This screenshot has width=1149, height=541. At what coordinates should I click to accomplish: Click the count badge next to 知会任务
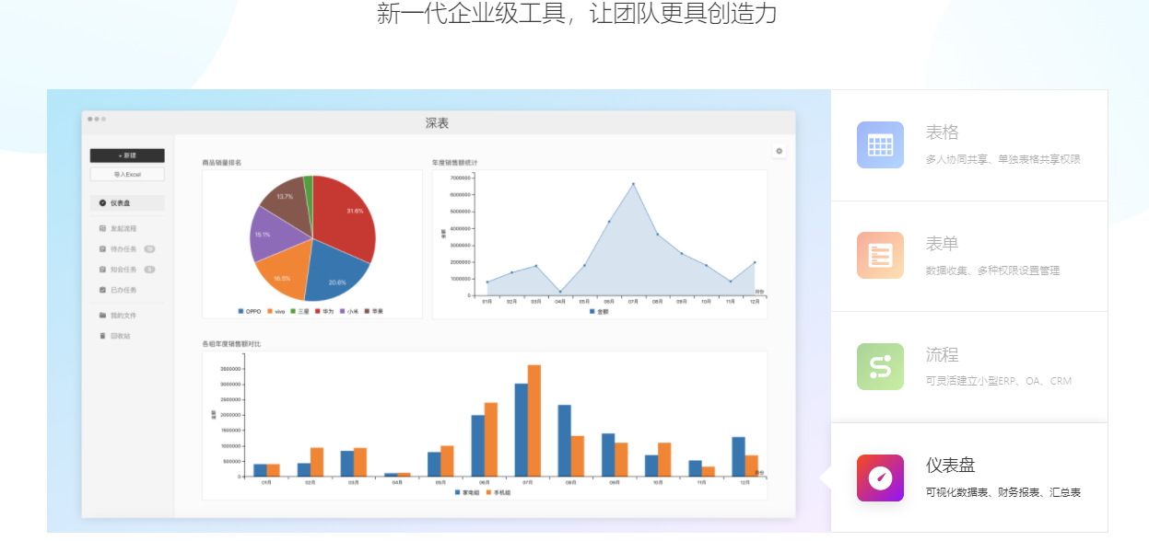pos(149,270)
